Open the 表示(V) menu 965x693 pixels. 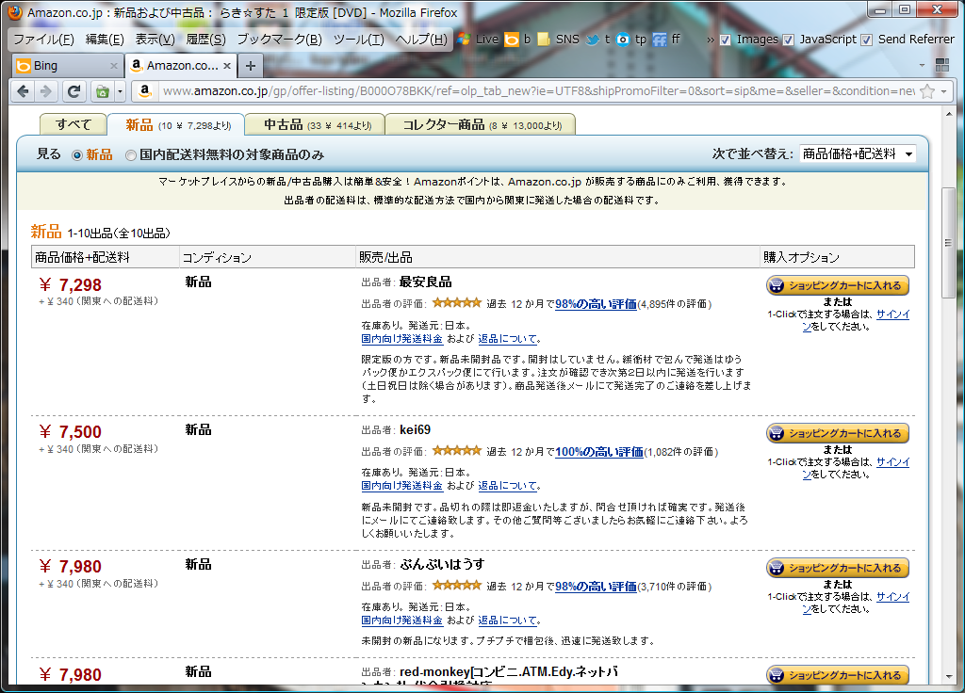(x=155, y=40)
